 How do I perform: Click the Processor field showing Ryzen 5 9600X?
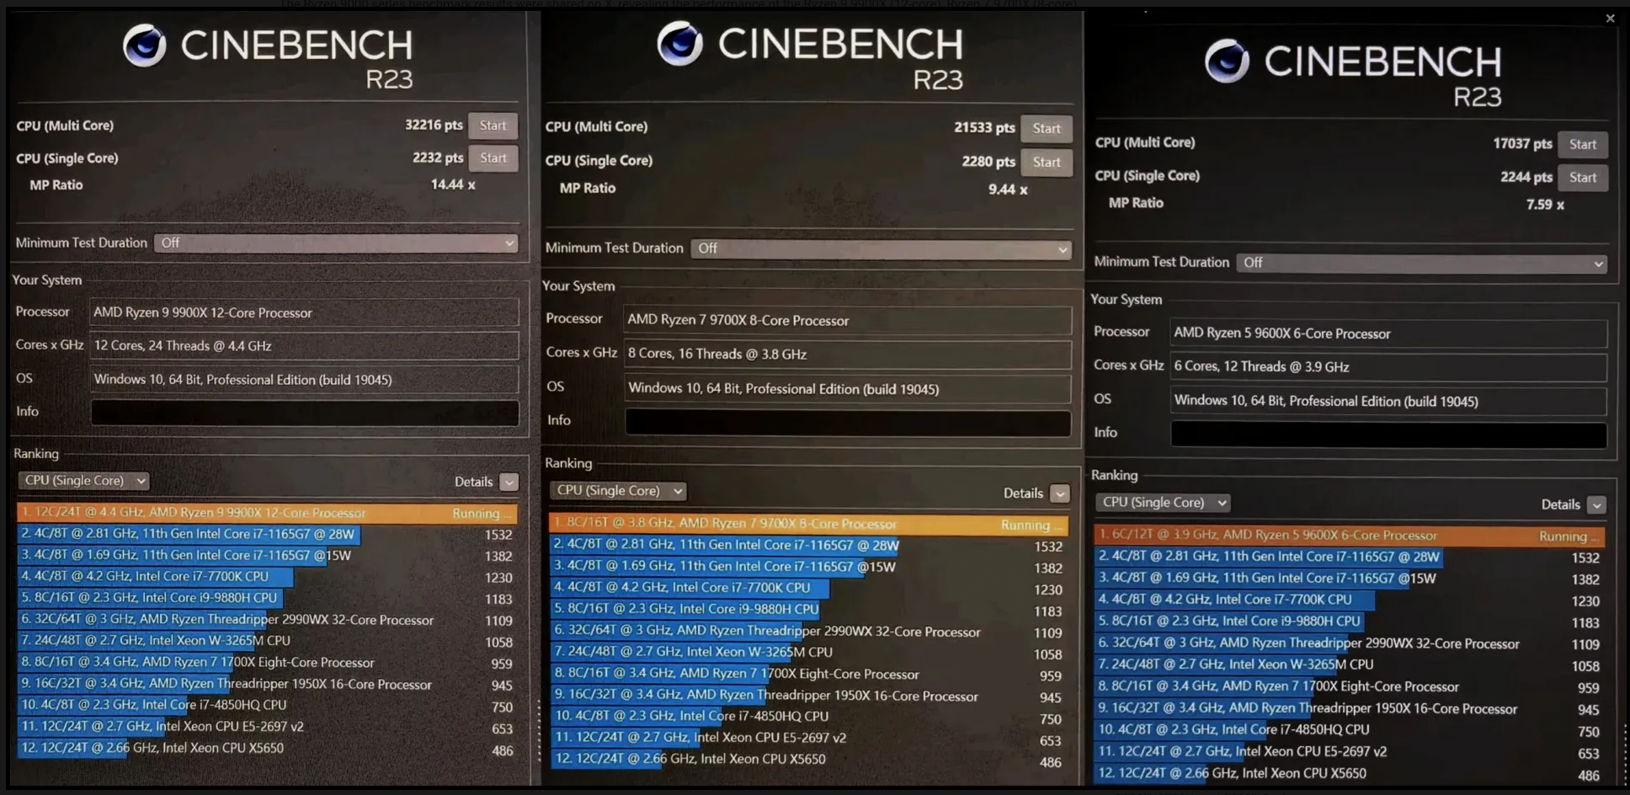point(1389,333)
